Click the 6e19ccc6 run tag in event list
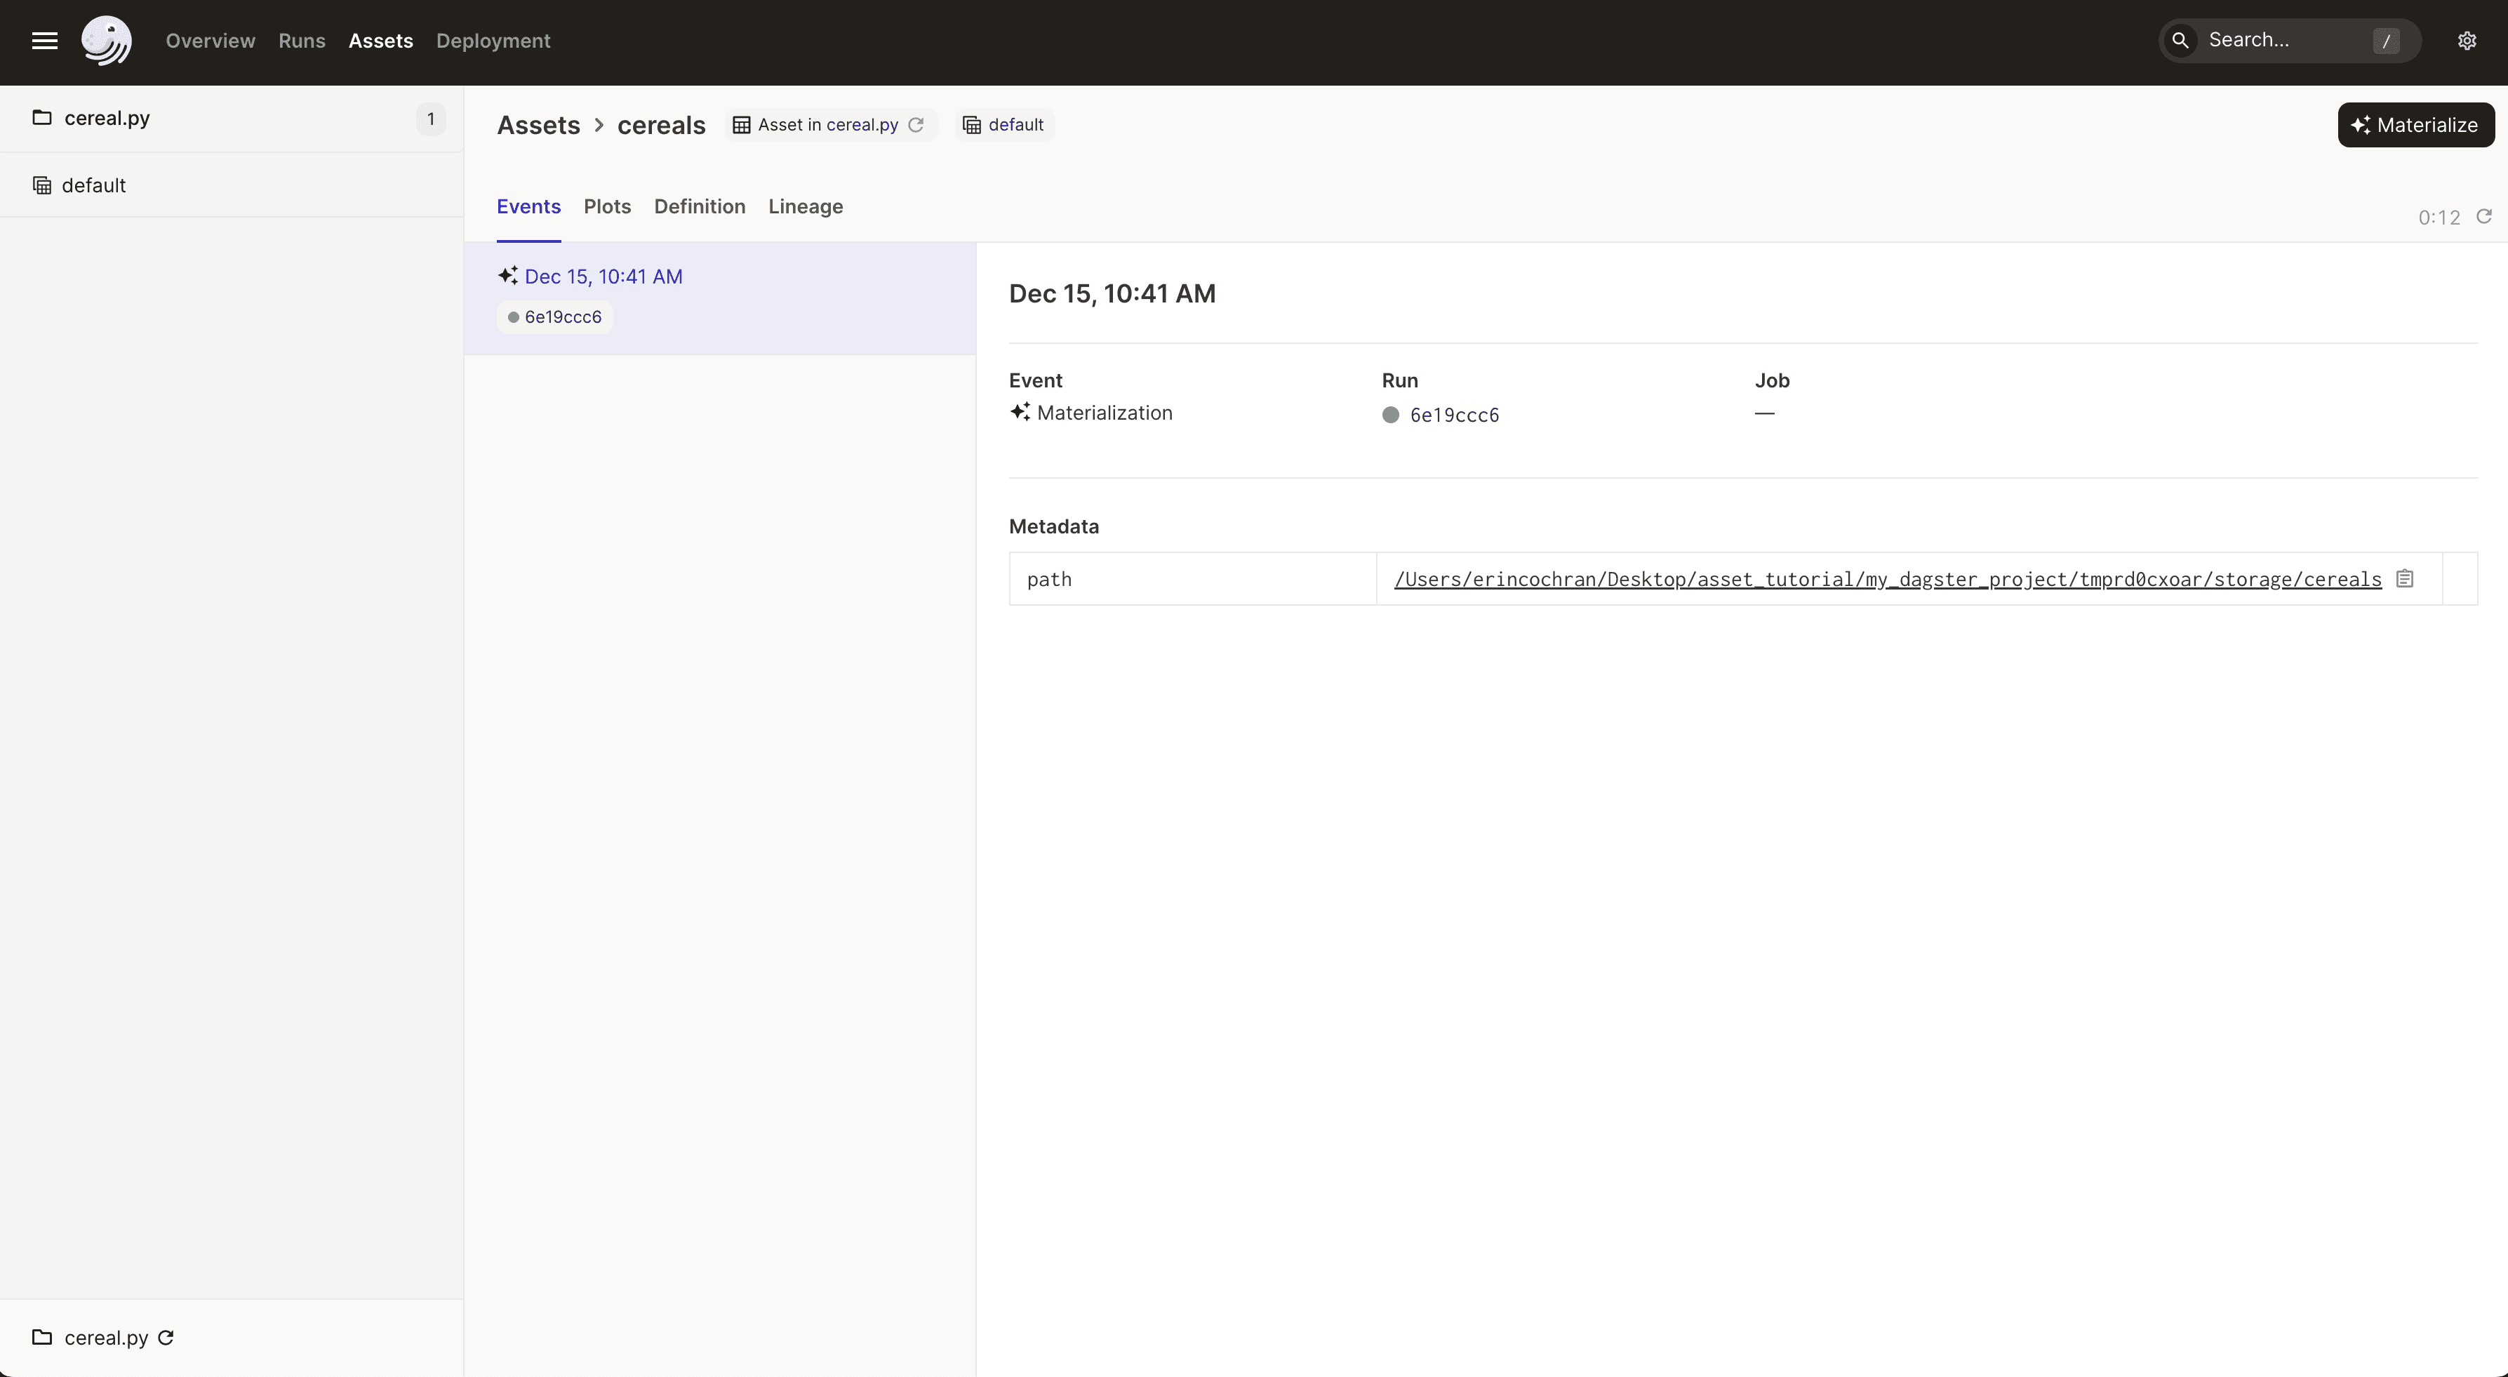The image size is (2508, 1377). tap(555, 317)
